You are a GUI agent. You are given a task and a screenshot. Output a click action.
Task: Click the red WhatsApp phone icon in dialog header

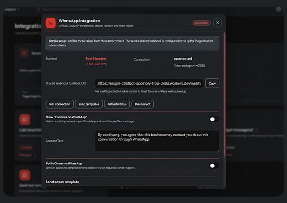coord(50,23)
